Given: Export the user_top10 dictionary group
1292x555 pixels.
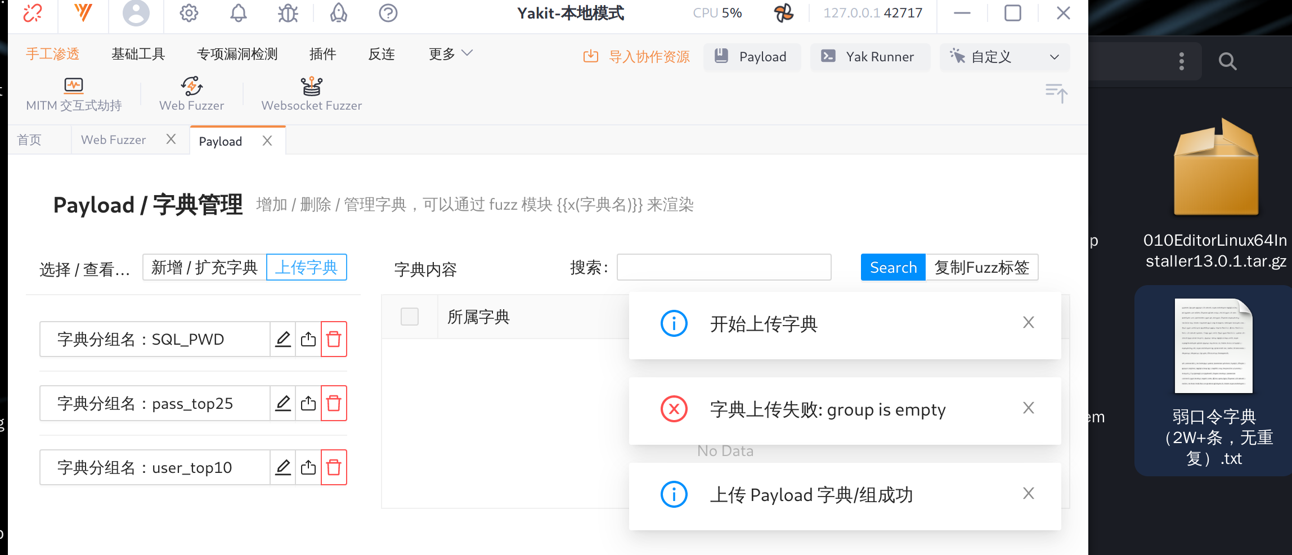Looking at the screenshot, I should tap(308, 467).
